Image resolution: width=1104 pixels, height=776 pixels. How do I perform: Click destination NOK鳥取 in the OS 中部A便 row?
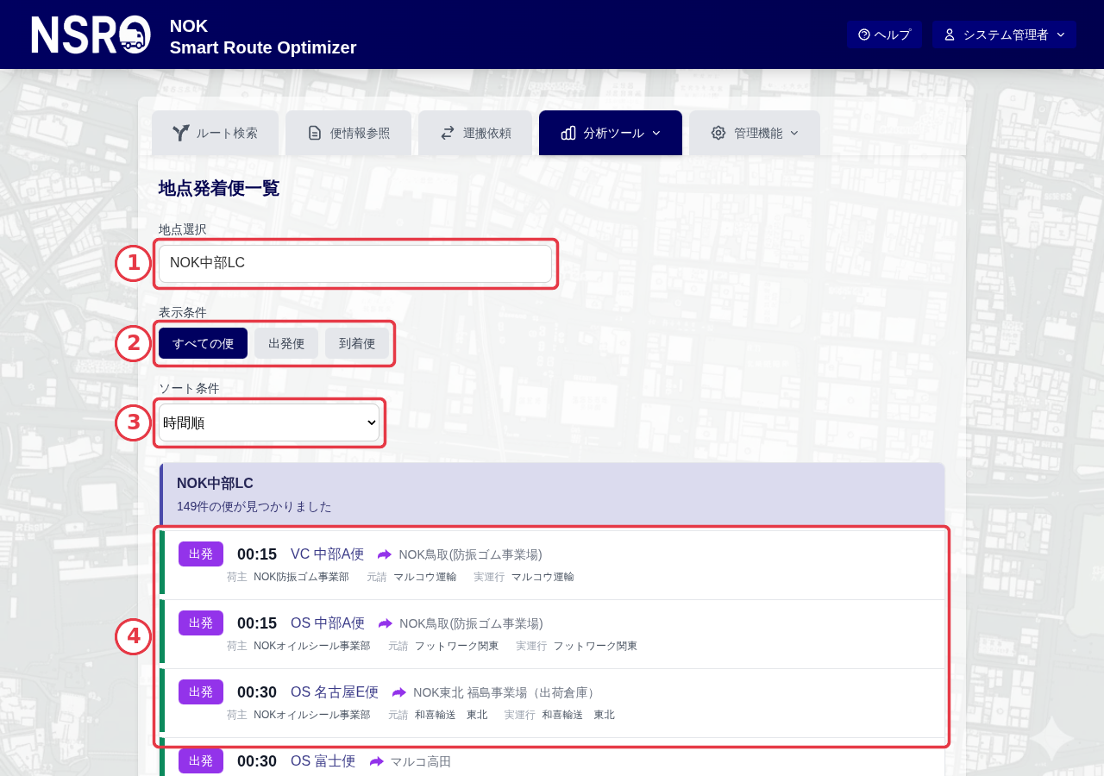471,623
